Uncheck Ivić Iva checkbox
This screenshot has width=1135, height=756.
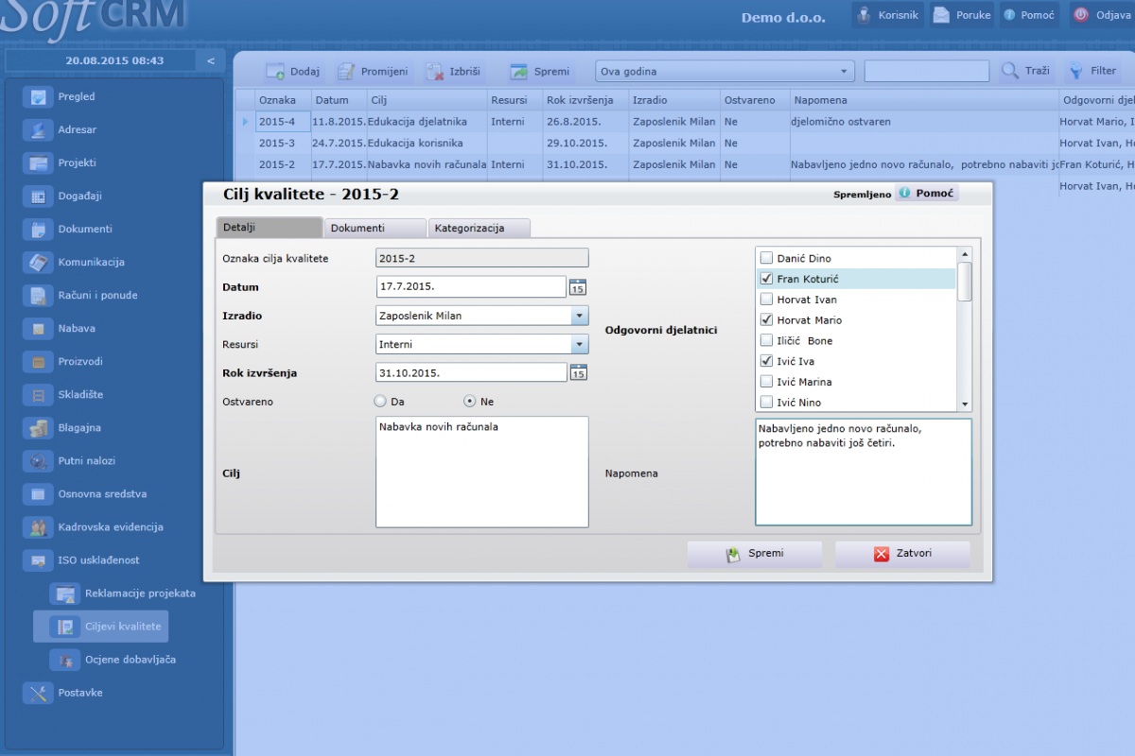[767, 361]
